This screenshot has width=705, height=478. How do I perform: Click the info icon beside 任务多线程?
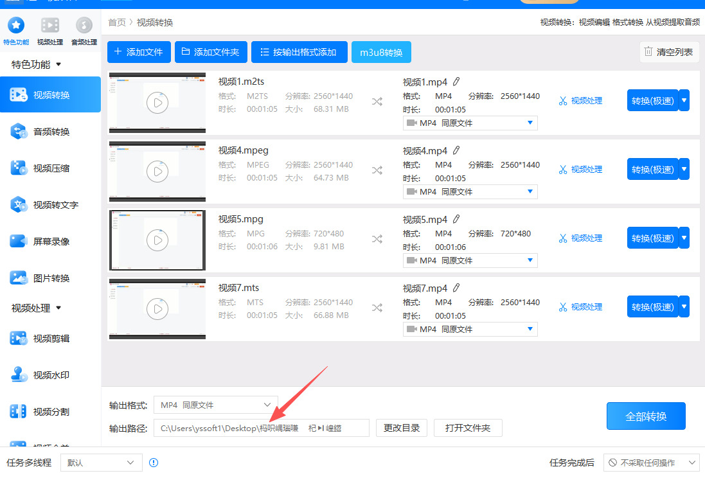click(154, 463)
